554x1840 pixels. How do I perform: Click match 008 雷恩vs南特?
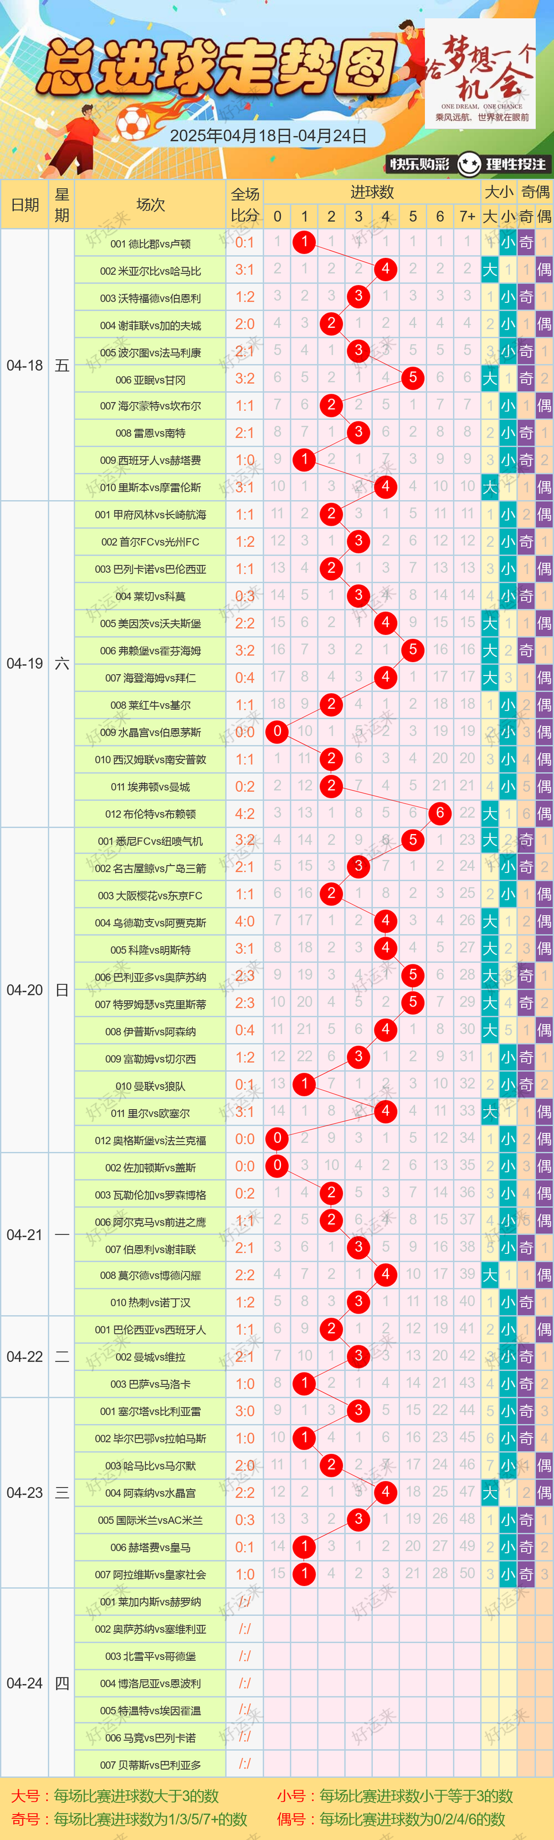coord(151,433)
